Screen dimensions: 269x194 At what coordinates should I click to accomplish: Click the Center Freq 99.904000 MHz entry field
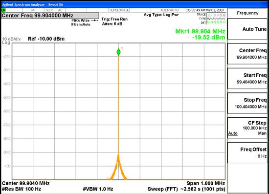50,16
